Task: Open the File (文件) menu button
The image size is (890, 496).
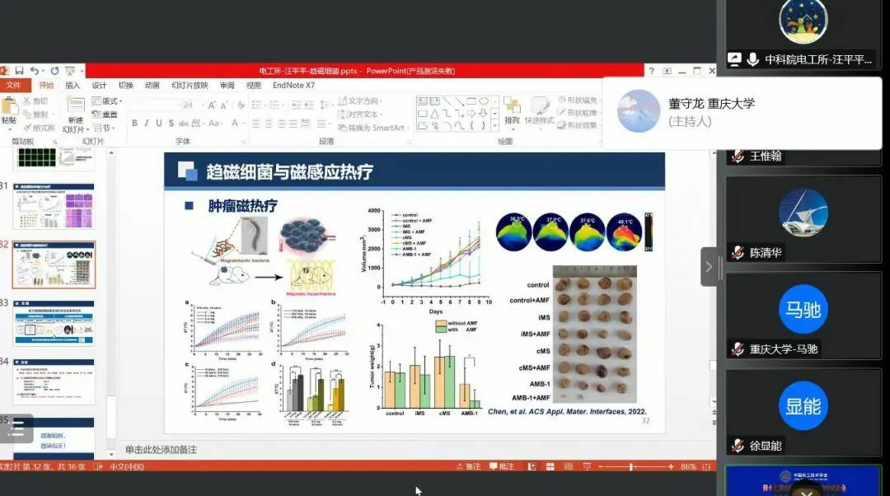Action: (14, 85)
